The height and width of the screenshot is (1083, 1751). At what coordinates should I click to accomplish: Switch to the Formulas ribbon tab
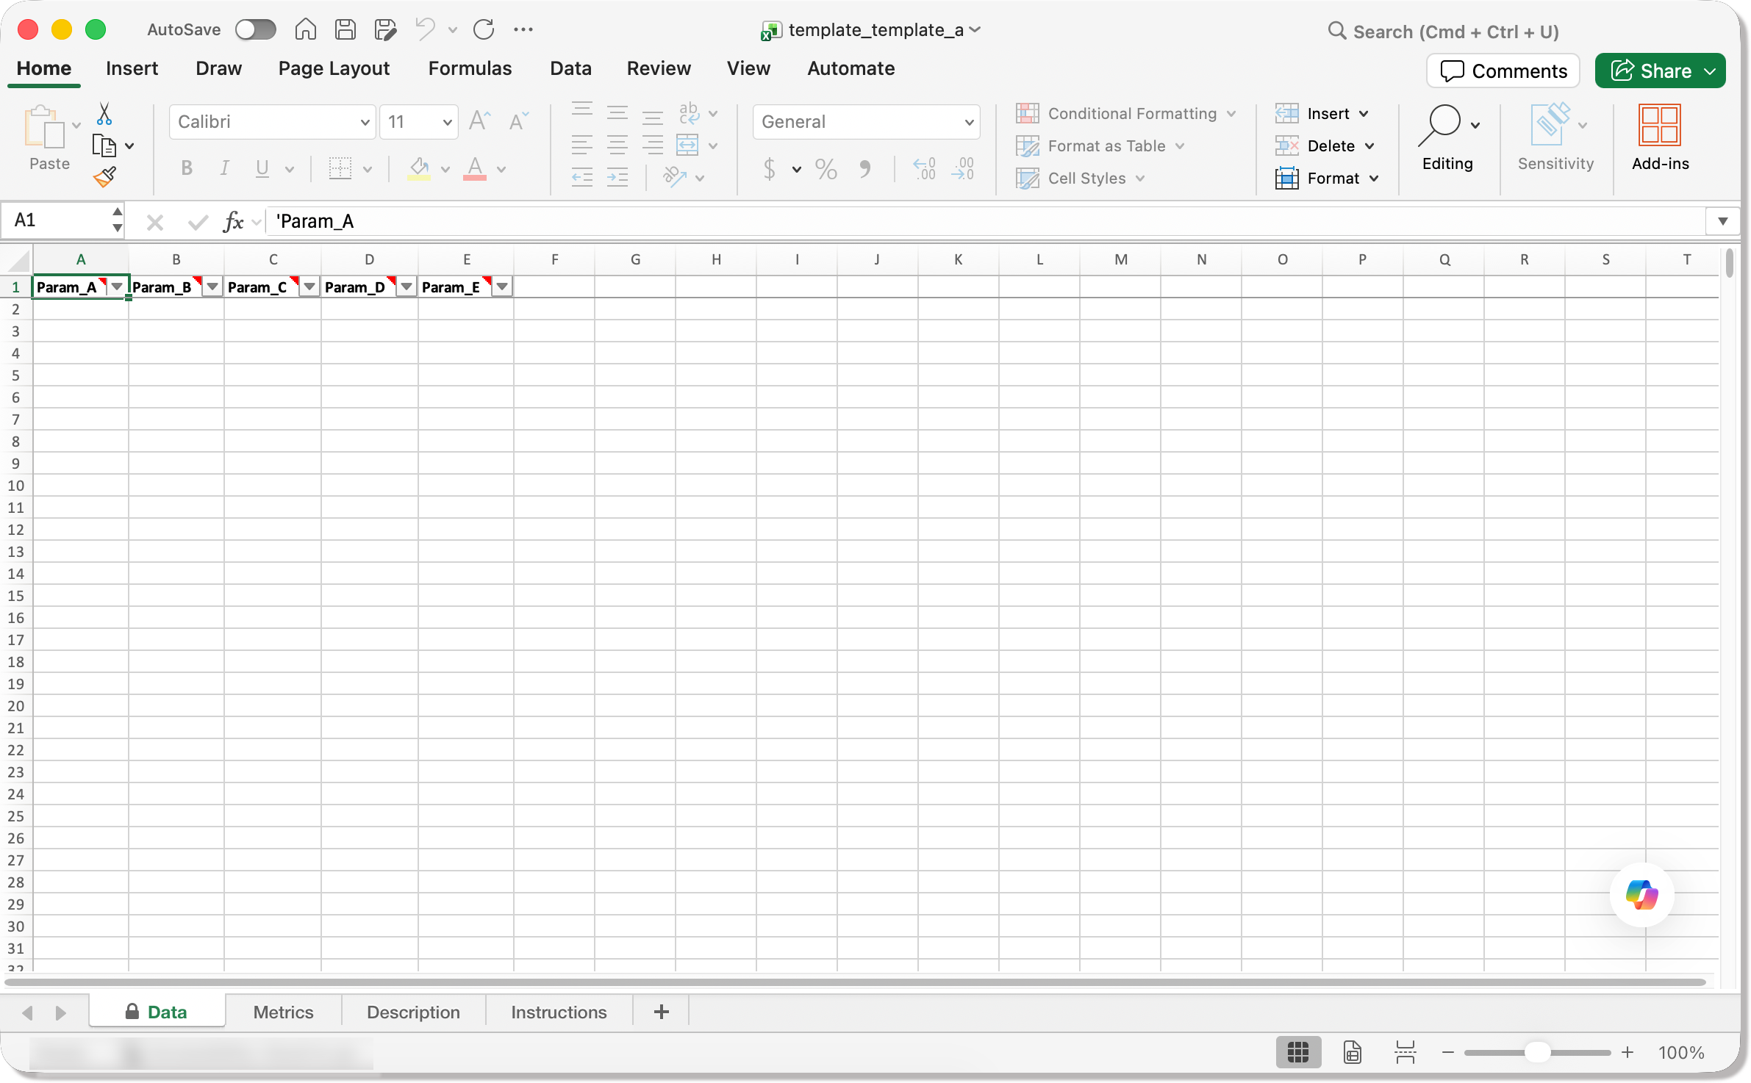tap(470, 68)
